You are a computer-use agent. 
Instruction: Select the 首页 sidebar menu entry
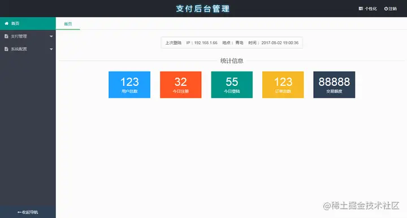(x=28, y=23)
